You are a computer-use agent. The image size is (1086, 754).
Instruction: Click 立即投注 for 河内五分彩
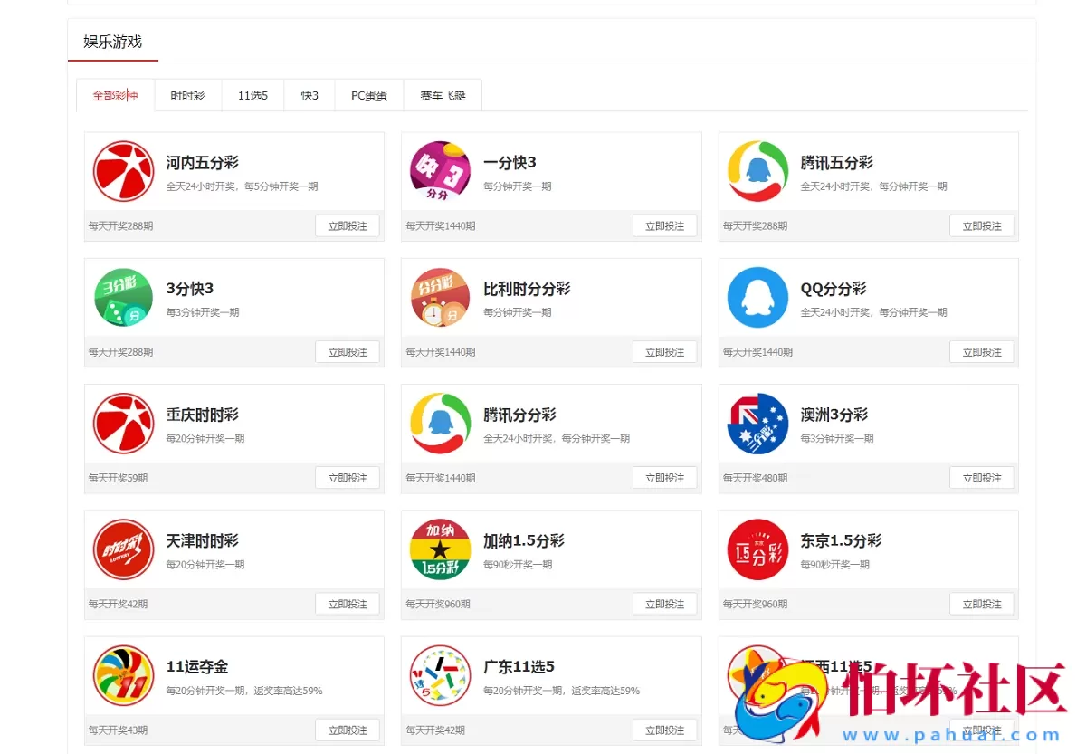point(348,225)
